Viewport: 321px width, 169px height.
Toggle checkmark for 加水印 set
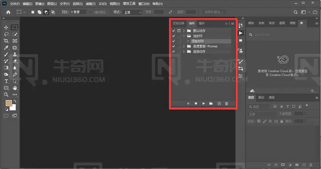pyautogui.click(x=174, y=36)
